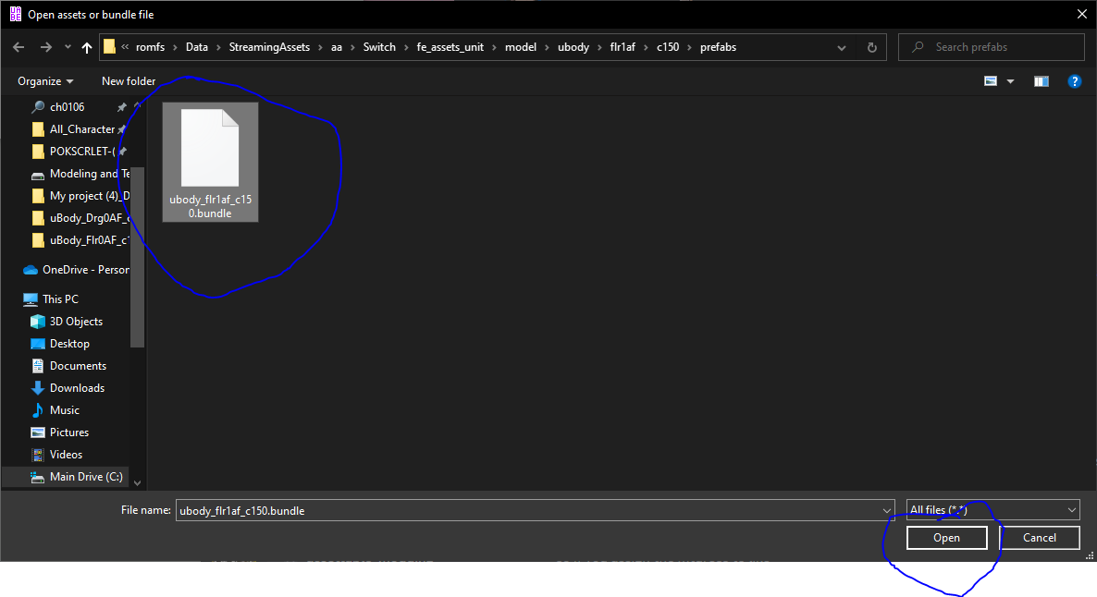Screen dimensions: 1097x597
Task: Select ubody_flr1af_c150.bundle file thumbnail
Action: coord(210,162)
